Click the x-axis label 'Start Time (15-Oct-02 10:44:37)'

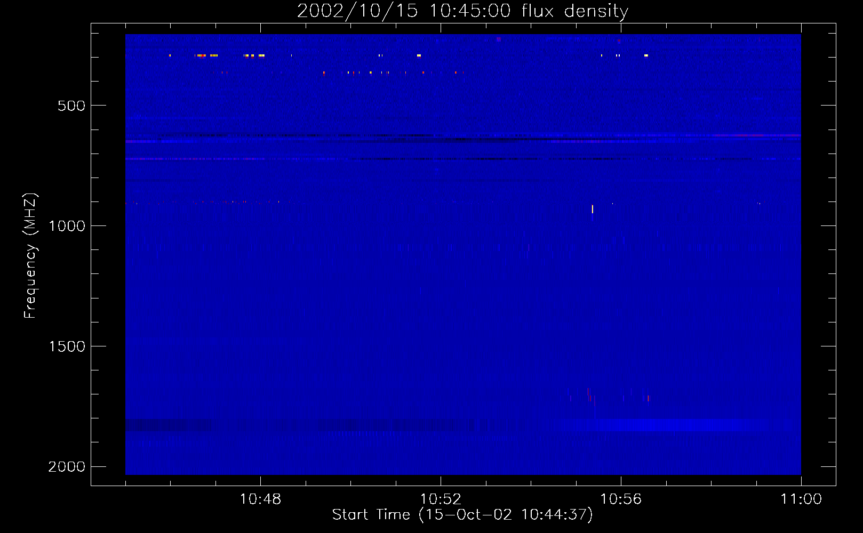click(462, 515)
